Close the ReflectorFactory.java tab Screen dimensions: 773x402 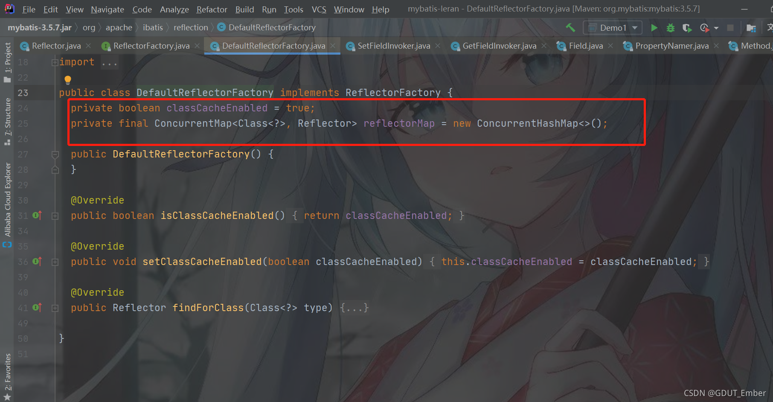click(197, 46)
